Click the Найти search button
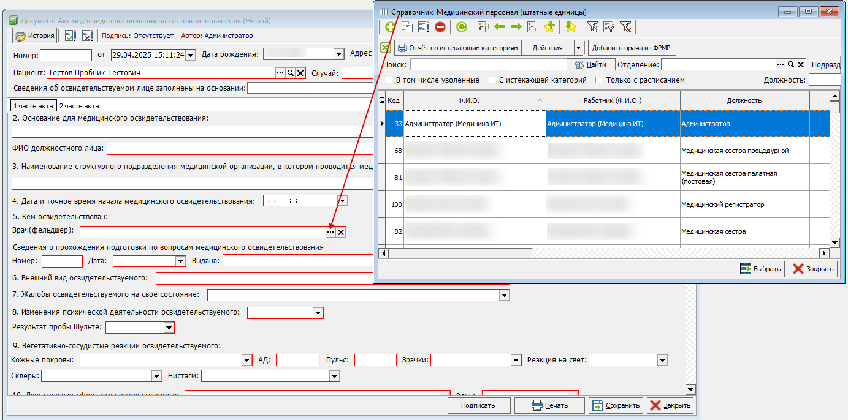This screenshot has height=420, width=848. point(591,64)
